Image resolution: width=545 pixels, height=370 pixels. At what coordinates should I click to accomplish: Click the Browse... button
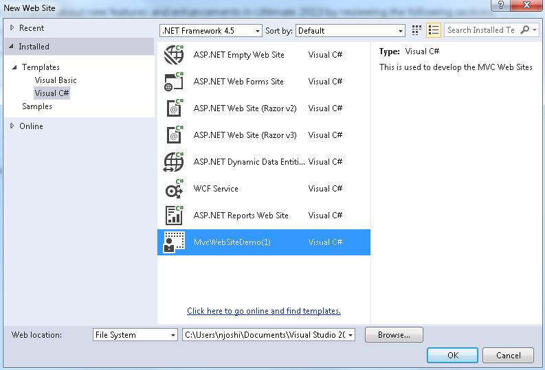tap(394, 335)
